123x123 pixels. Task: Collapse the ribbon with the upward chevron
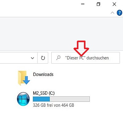tap(113, 13)
